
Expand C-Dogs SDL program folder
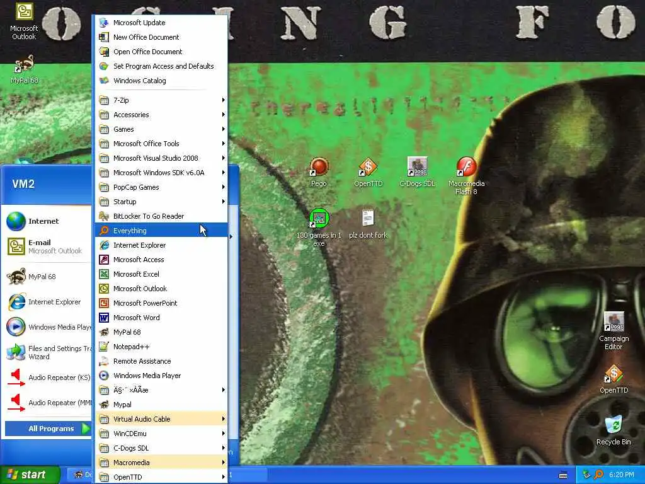[161, 448]
